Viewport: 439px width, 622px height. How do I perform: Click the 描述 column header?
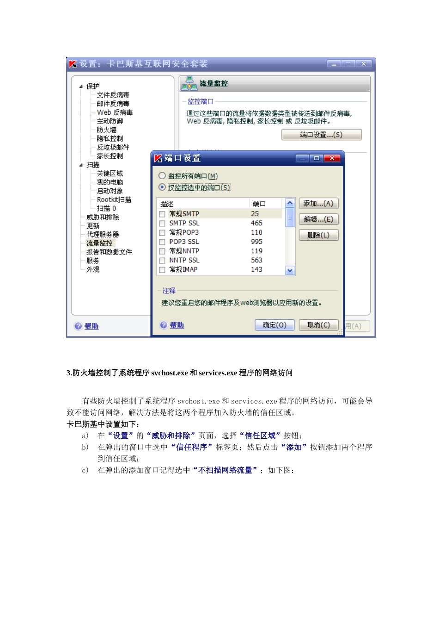pyautogui.click(x=203, y=204)
